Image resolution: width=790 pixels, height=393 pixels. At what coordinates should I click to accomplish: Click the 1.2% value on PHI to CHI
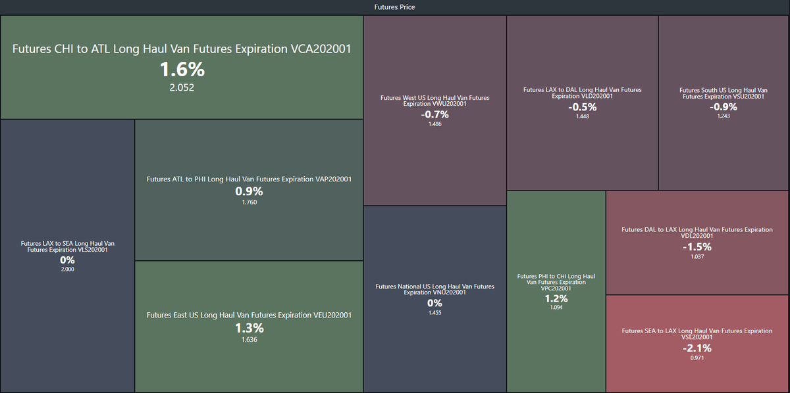[x=556, y=298]
